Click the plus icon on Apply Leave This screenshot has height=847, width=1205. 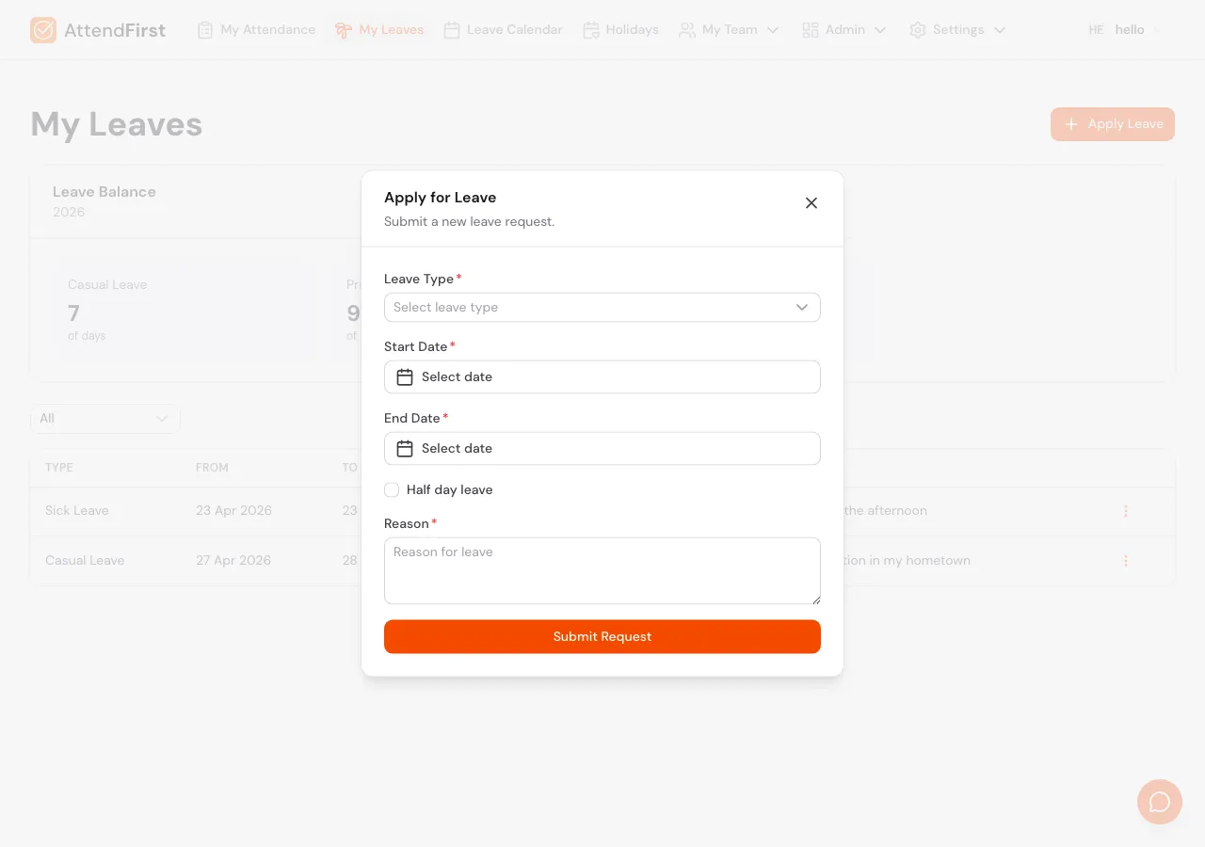point(1070,123)
